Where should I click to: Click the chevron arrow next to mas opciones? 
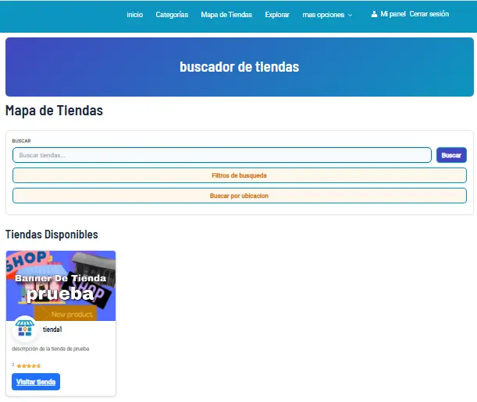(351, 15)
